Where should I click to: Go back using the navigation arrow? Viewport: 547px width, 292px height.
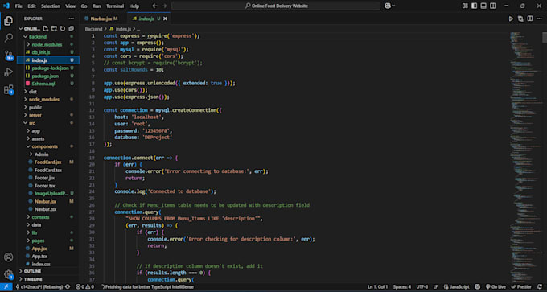[155, 6]
